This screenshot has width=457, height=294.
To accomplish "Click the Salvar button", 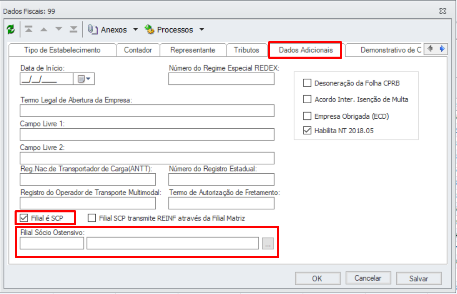I will (x=419, y=278).
